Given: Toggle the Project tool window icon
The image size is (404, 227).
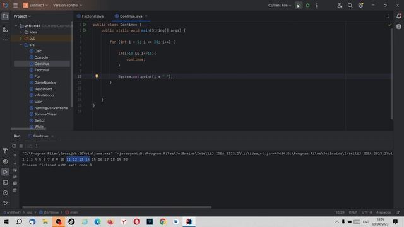Looking at the screenshot, I should click(x=5, y=16).
